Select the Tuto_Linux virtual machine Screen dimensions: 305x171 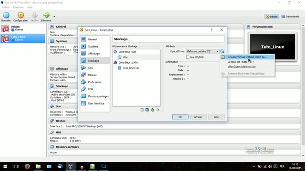pos(23,38)
